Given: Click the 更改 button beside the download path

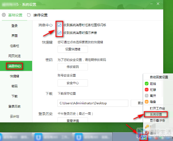Looking at the screenshot, I should pyautogui.click(x=137, y=103).
